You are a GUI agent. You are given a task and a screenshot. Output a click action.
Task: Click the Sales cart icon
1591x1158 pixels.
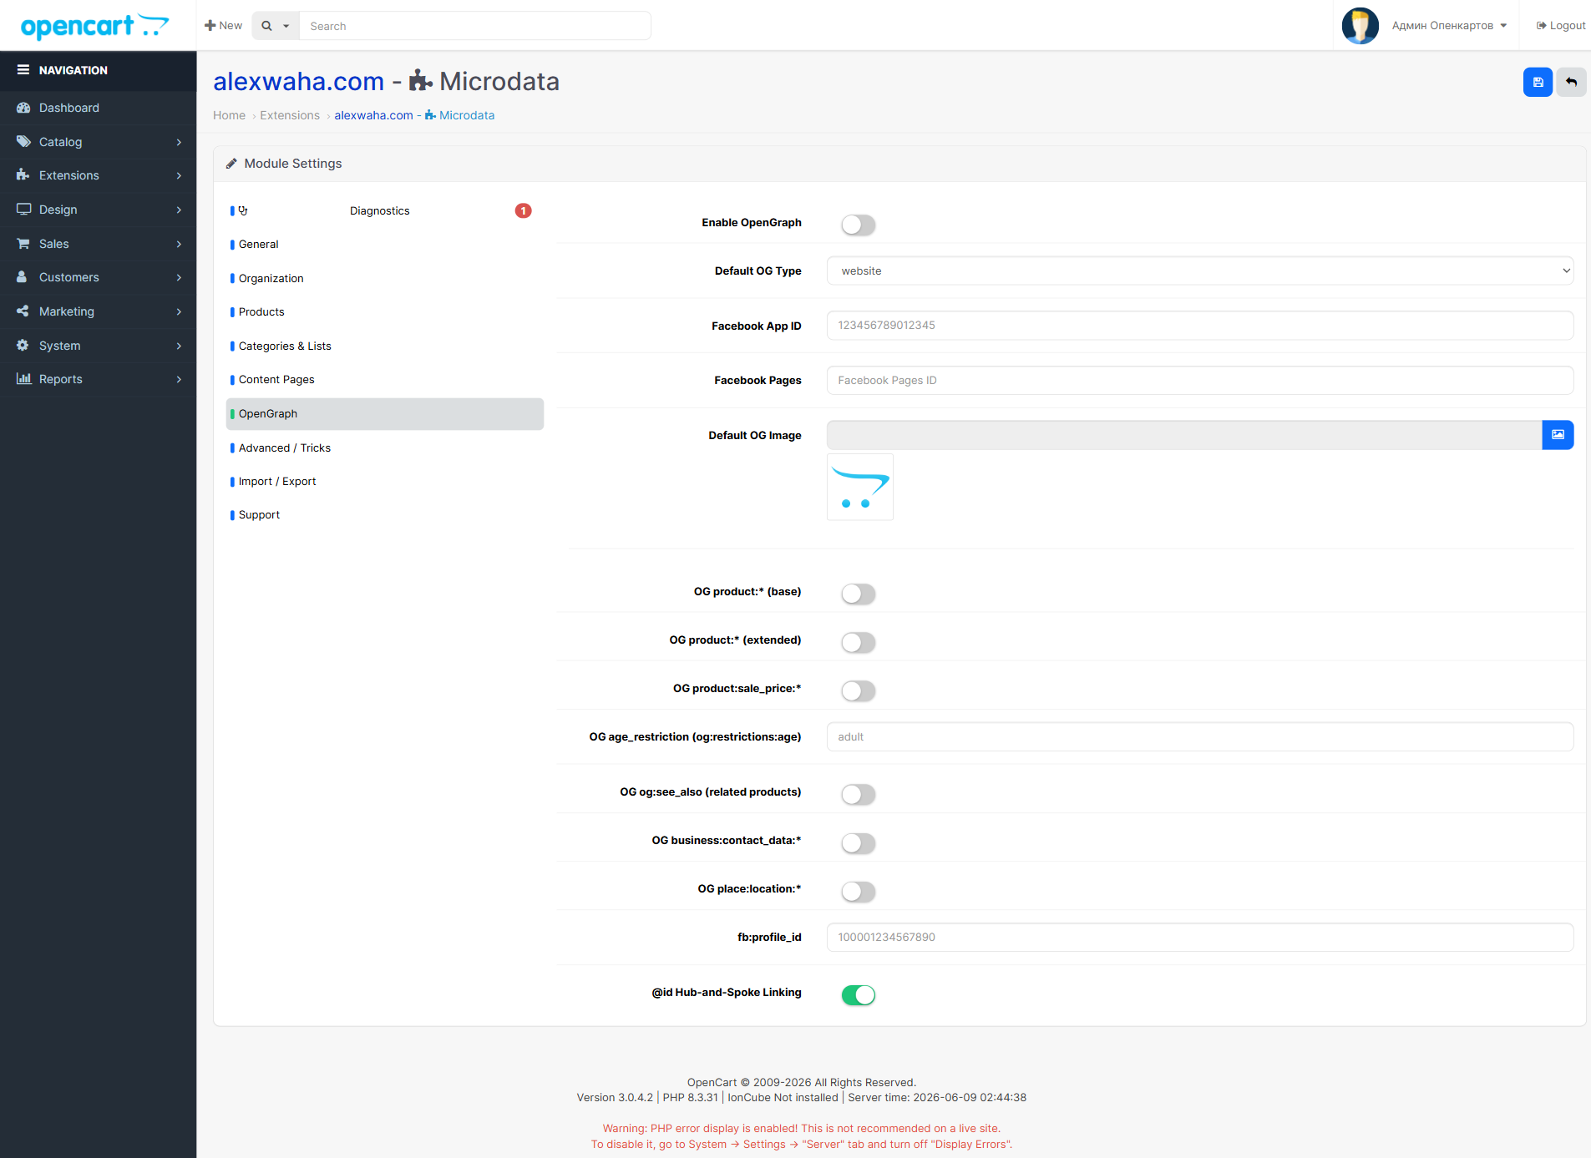(23, 244)
